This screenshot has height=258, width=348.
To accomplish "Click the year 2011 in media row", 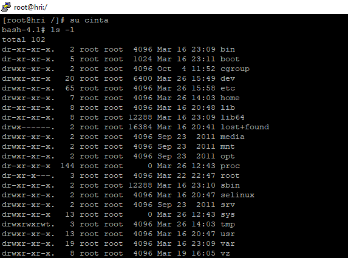I will [206, 137].
